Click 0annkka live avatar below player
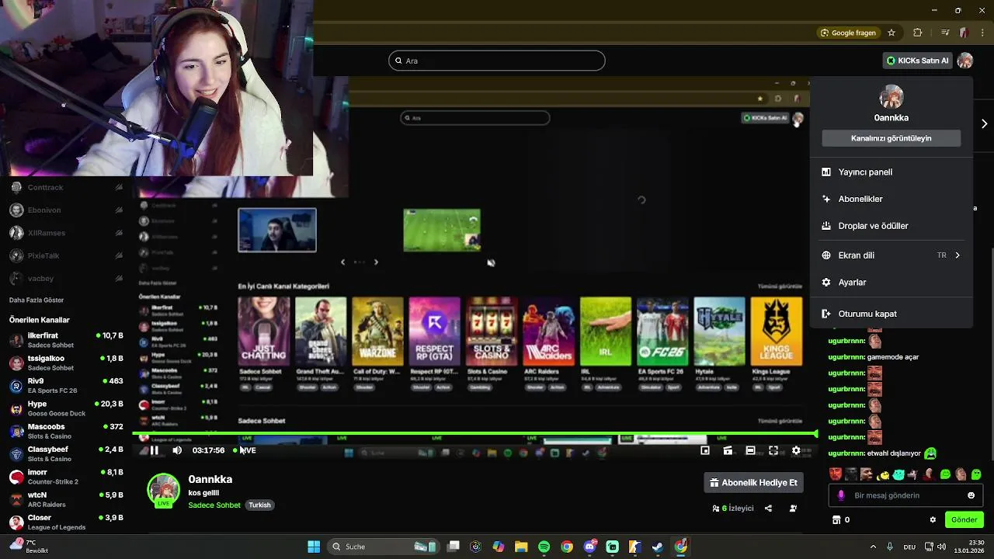Viewport: 994px width, 559px height. coord(163,490)
